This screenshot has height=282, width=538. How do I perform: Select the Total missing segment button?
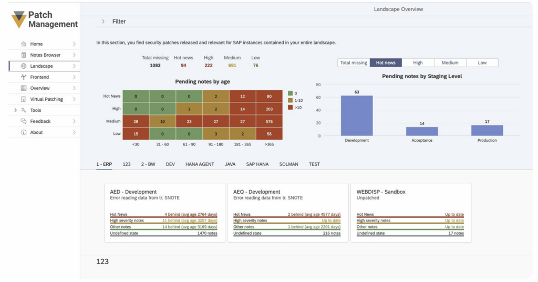point(354,62)
